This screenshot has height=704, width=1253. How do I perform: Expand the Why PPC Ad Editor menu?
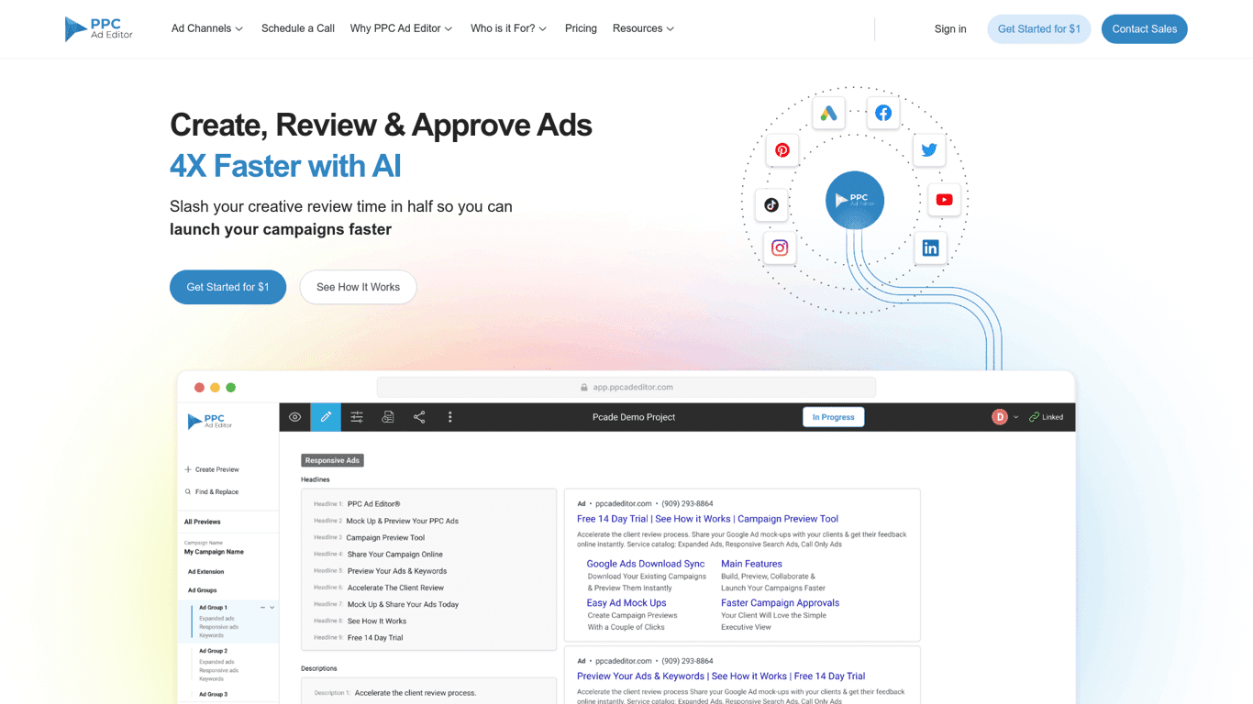click(401, 28)
